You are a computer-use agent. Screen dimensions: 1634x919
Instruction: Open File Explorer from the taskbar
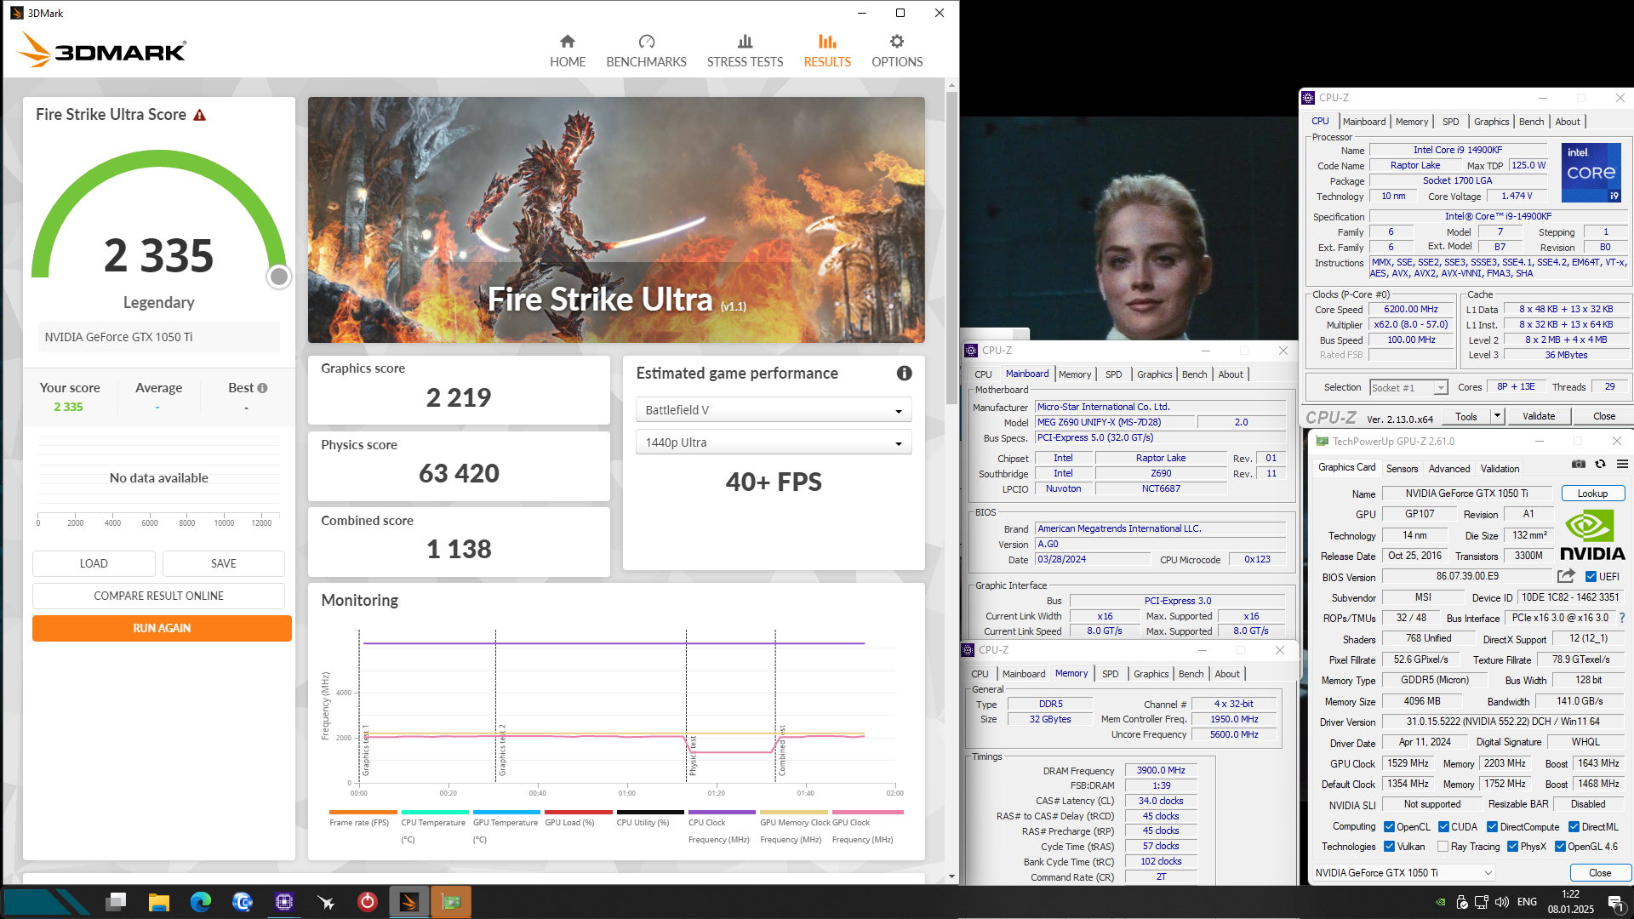158,901
